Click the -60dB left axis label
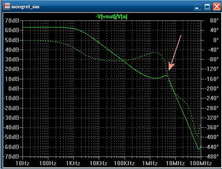 (x=11, y=147)
